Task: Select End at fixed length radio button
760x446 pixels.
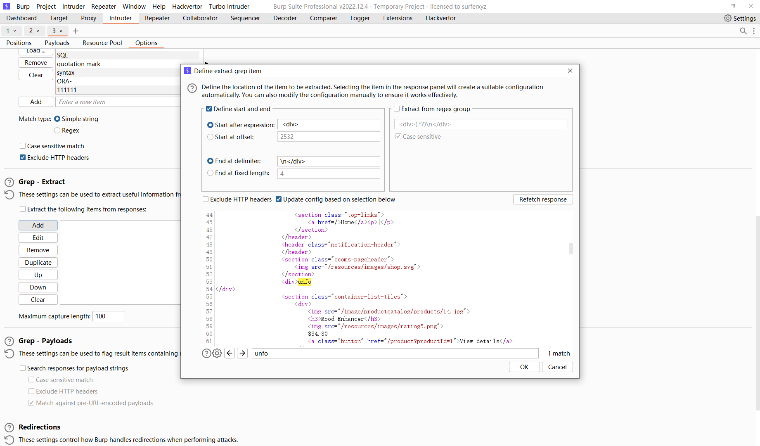Action: [210, 173]
